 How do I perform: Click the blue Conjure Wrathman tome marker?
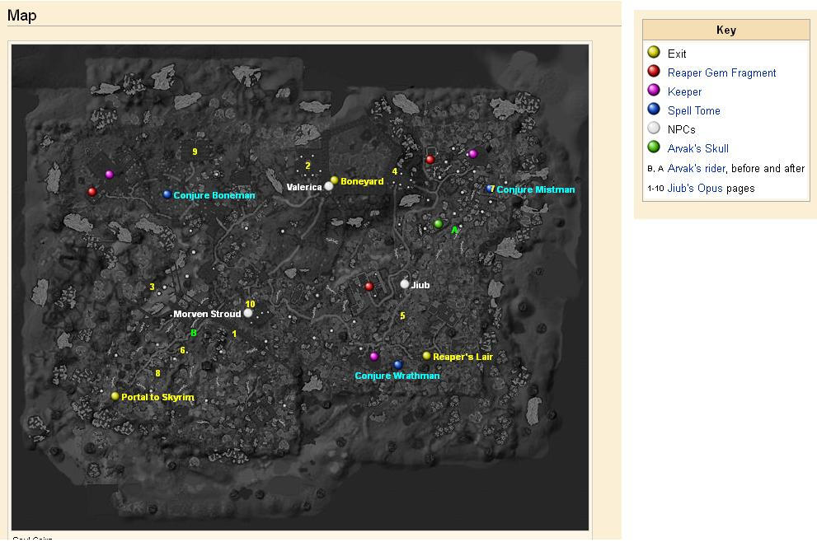tap(398, 364)
